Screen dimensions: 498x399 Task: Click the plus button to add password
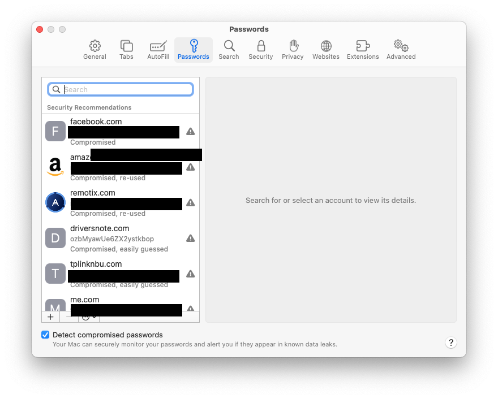[x=50, y=317]
